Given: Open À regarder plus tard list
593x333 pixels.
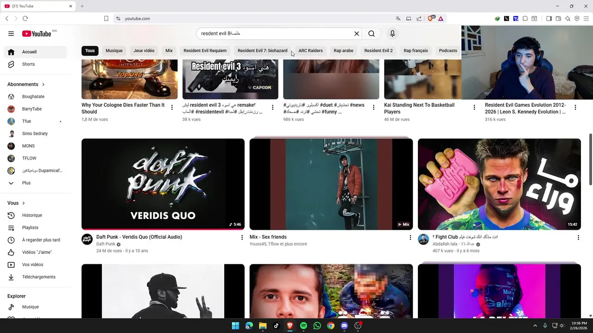Looking at the screenshot, I should click(35, 240).
